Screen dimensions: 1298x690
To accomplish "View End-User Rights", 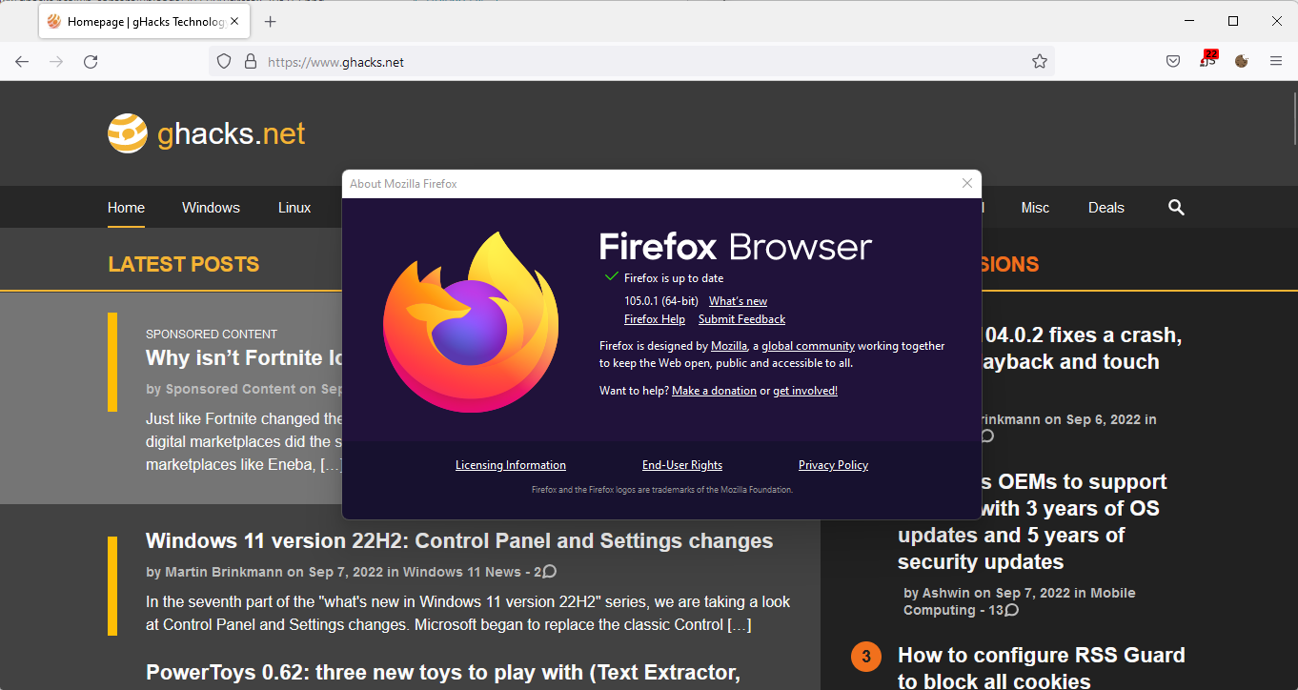I will point(682,465).
